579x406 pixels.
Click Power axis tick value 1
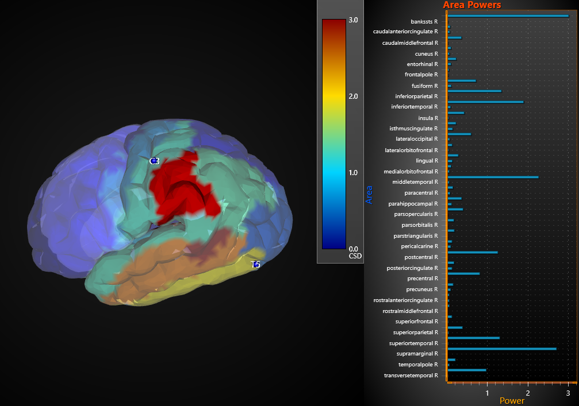(488, 393)
